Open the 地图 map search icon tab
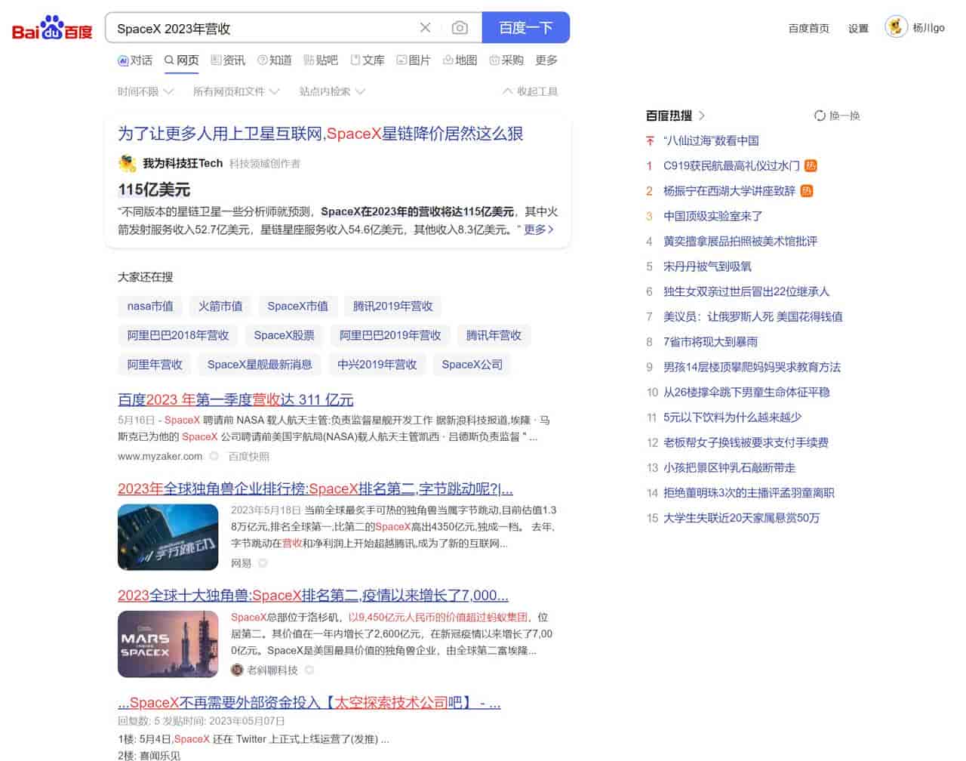966x761 pixels. tap(460, 60)
